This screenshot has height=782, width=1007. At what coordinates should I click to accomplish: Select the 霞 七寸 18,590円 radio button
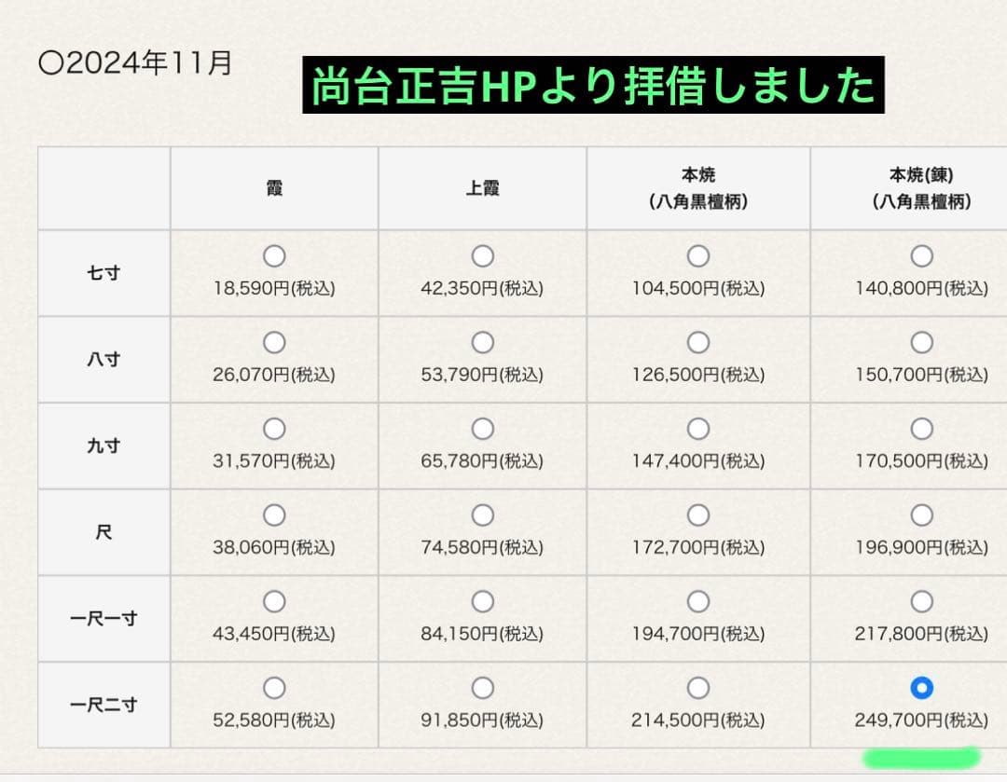click(274, 255)
